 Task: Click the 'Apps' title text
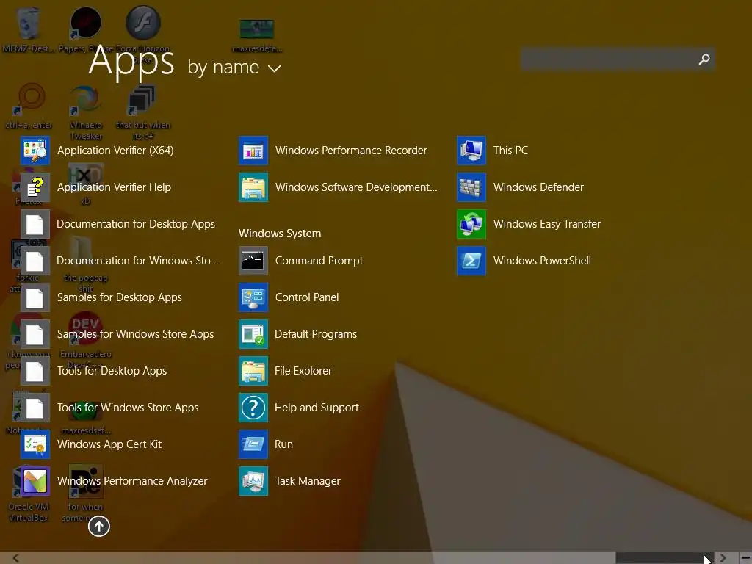pyautogui.click(x=131, y=62)
